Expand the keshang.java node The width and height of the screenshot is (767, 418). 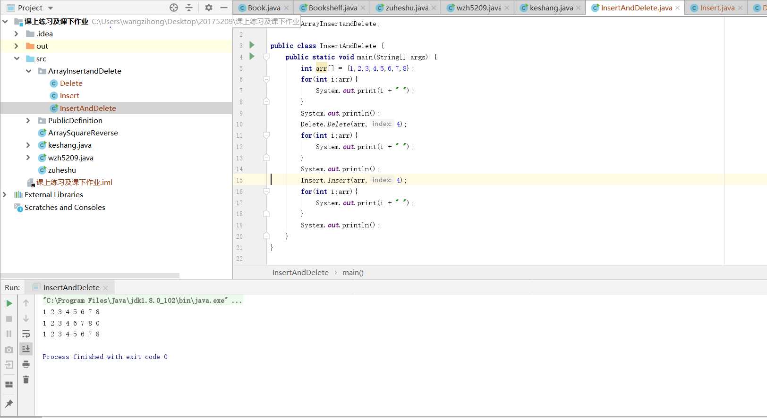tap(28, 145)
